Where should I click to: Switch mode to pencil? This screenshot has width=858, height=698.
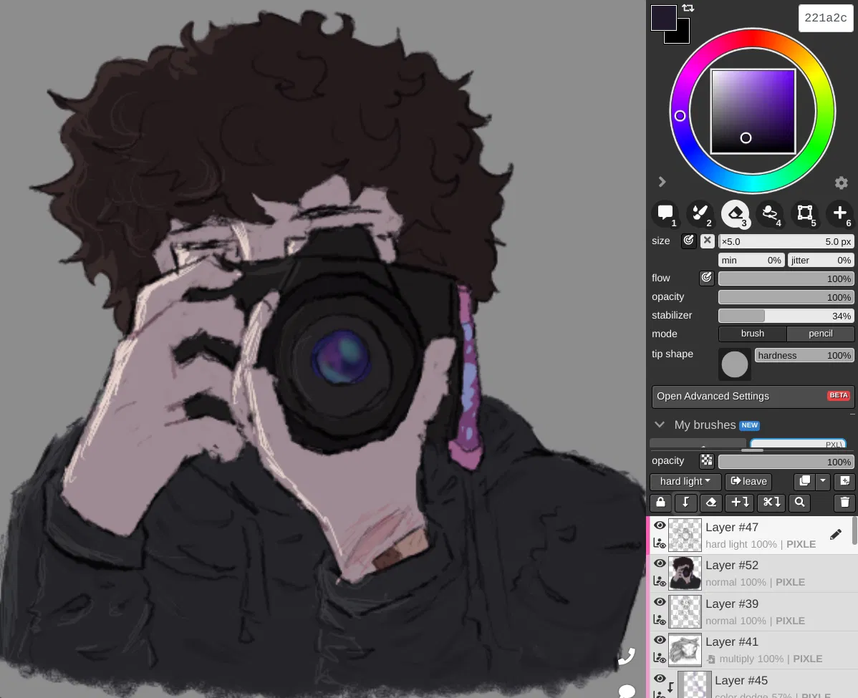pos(820,334)
